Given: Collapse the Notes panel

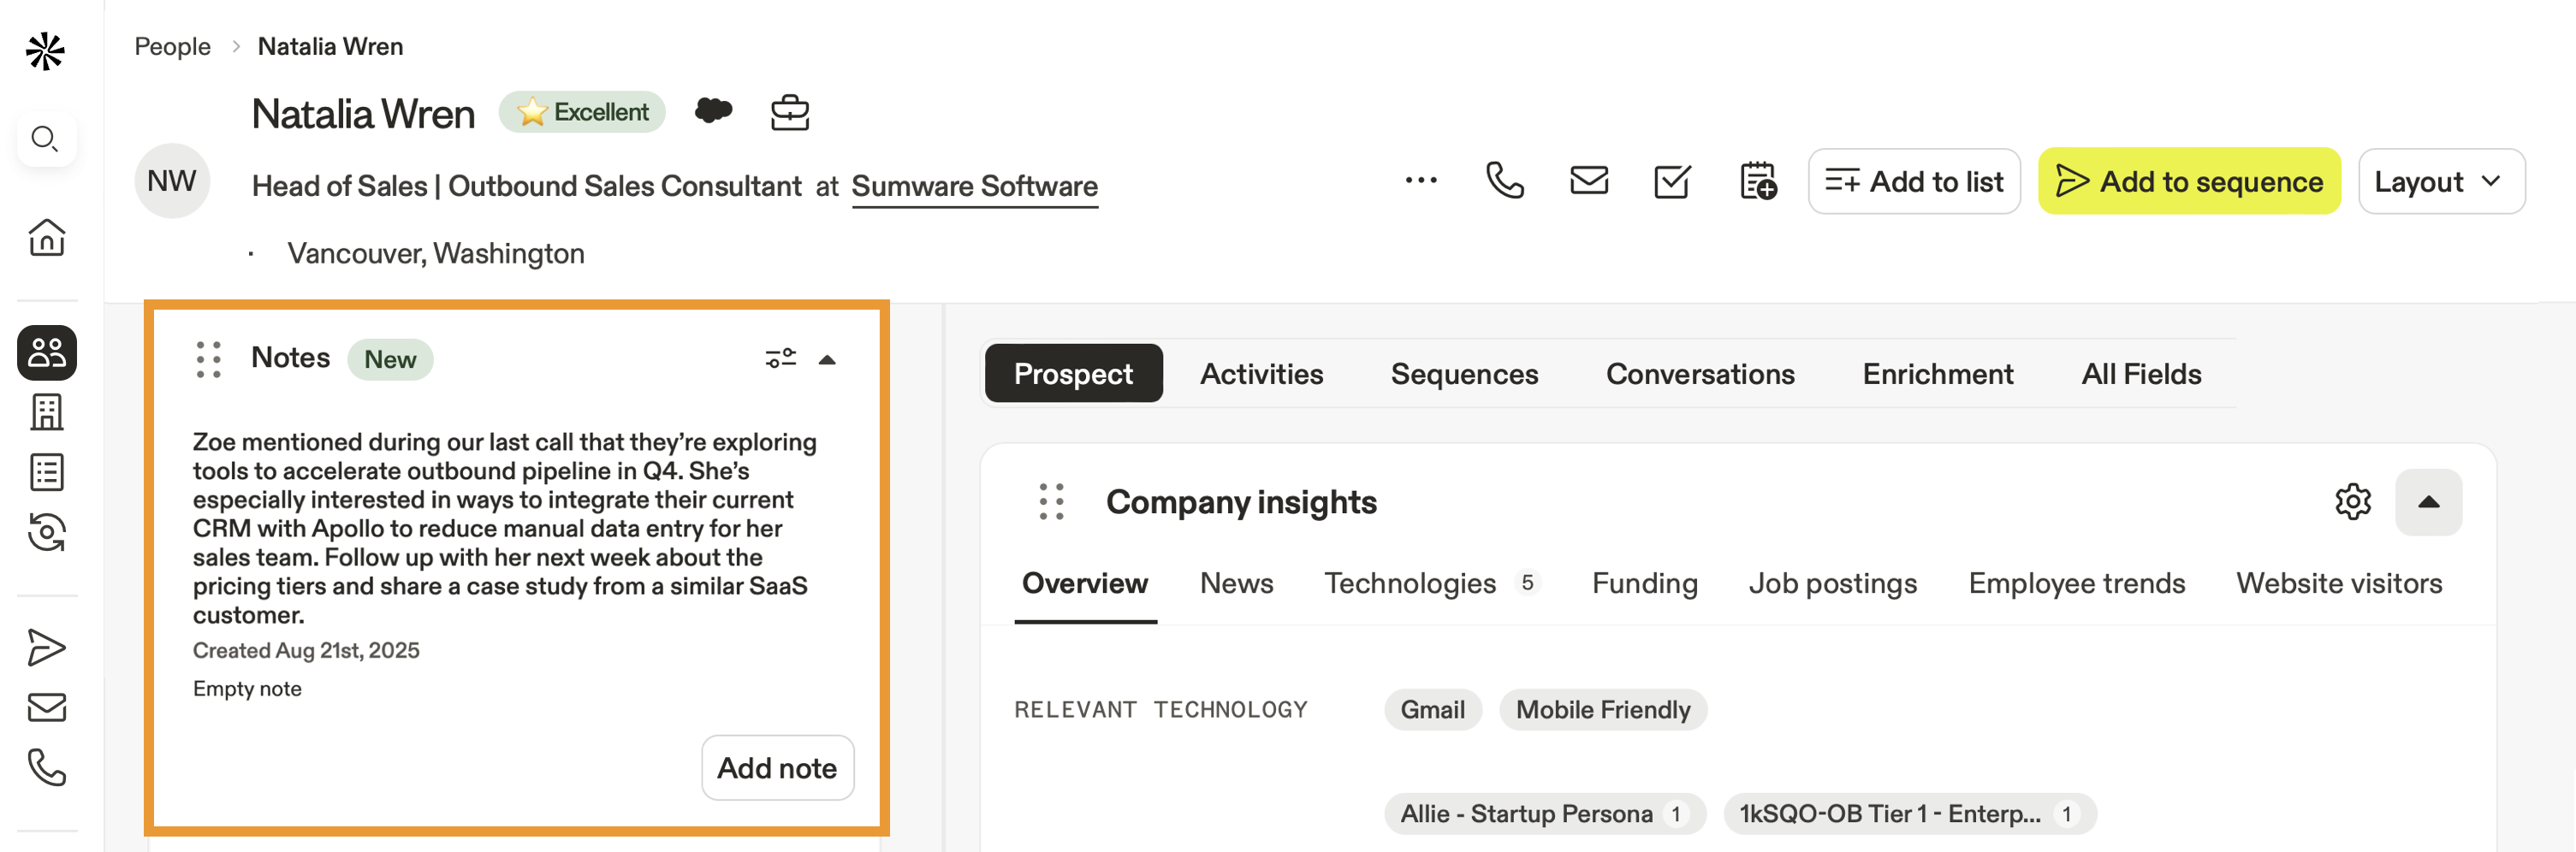Looking at the screenshot, I should point(827,359).
